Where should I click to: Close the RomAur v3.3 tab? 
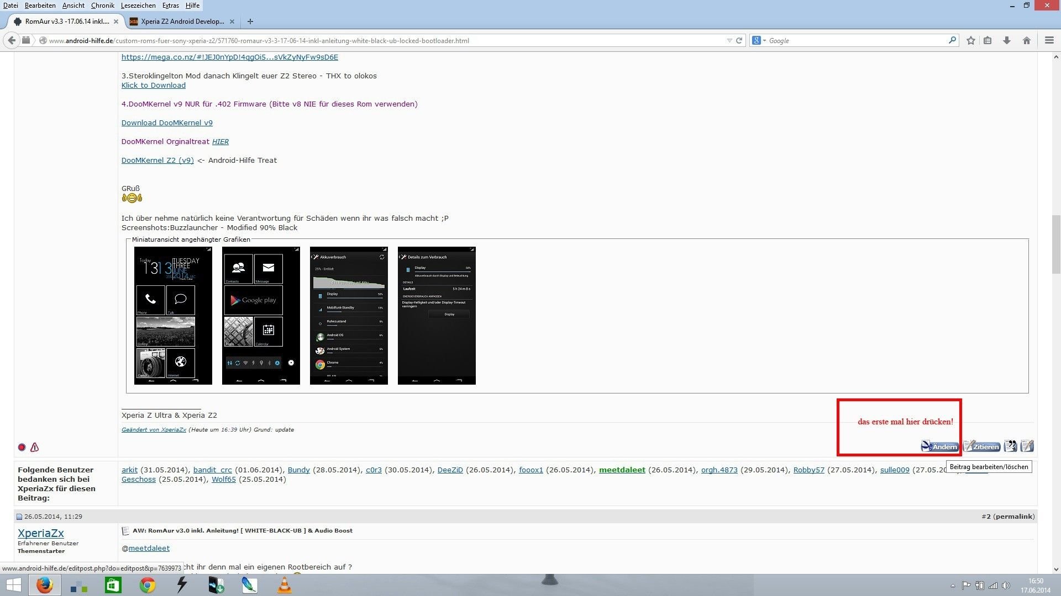pyautogui.click(x=116, y=22)
